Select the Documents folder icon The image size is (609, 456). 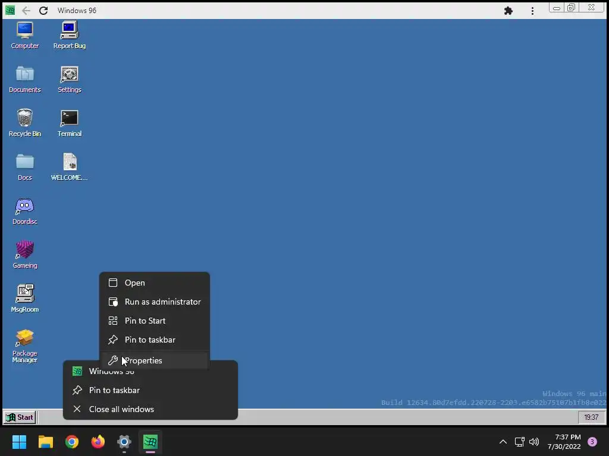click(25, 80)
